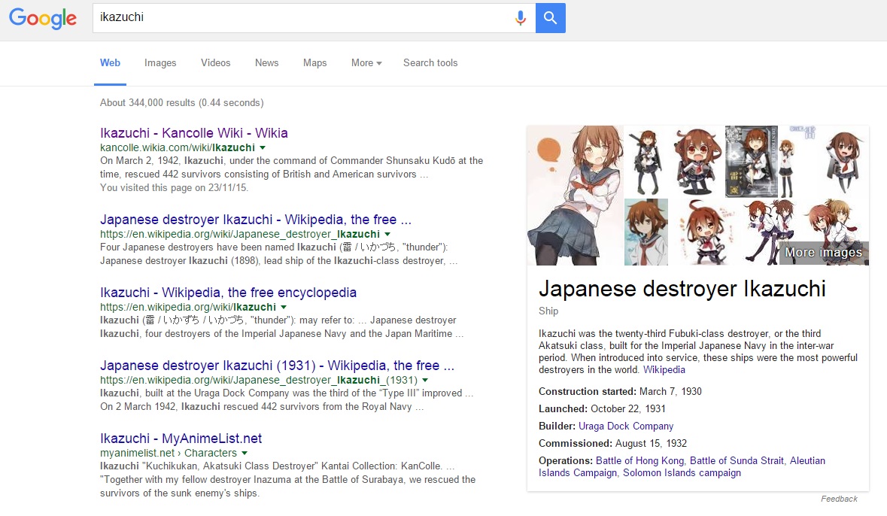Viewport: 887px width, 516px height.
Task: Click the kancolle.wikia.com/wiki/Ikazuchi URL text
Action: 177,147
